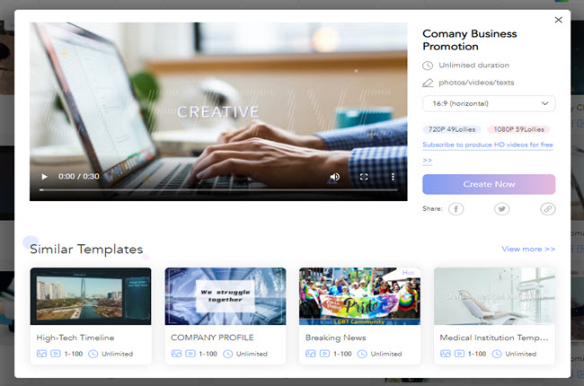Copy the share link icon
Viewport: 584px width, 386px height.
pyautogui.click(x=547, y=209)
